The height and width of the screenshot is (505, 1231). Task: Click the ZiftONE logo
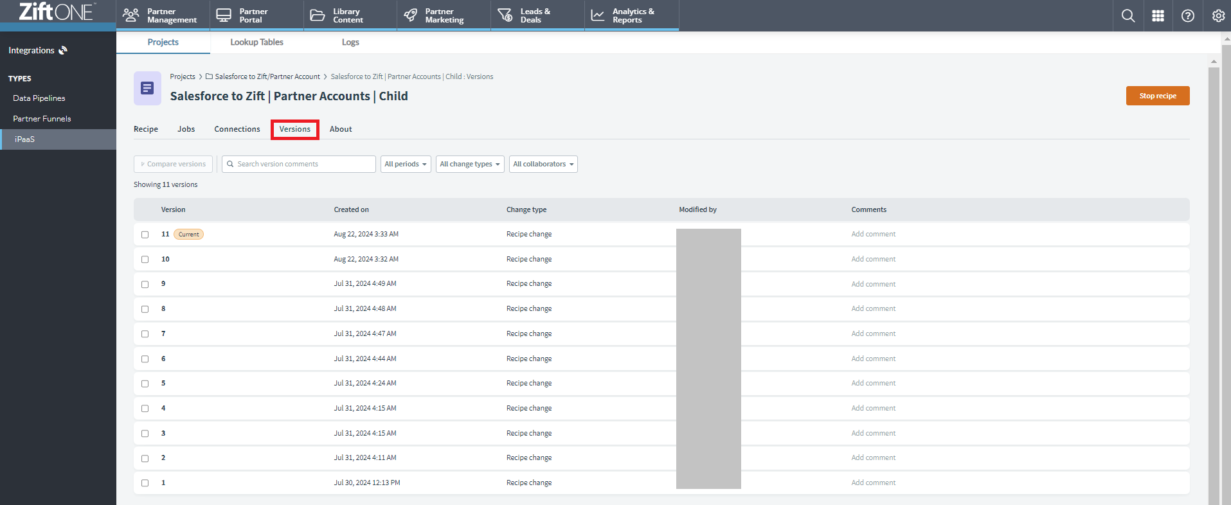point(57,12)
